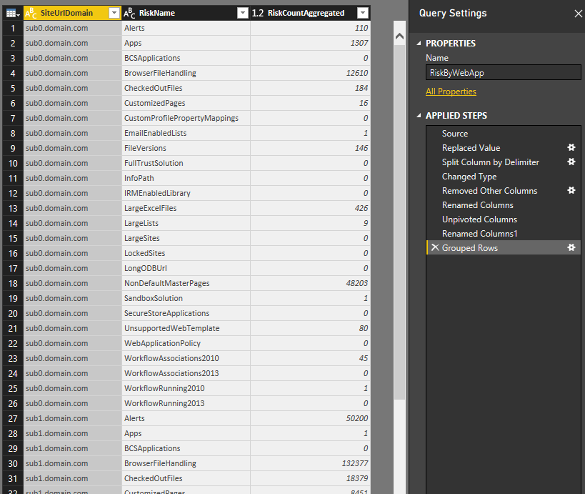Viewport: 585px width, 494px height.
Task: Click the table icon in grid corner
Action: coord(11,13)
